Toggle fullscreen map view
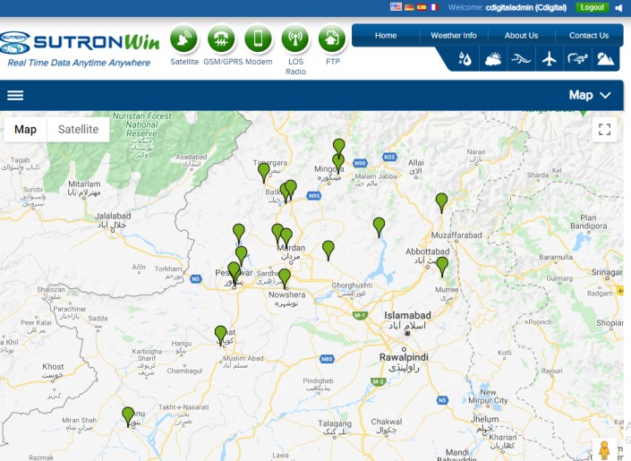 pyautogui.click(x=604, y=130)
